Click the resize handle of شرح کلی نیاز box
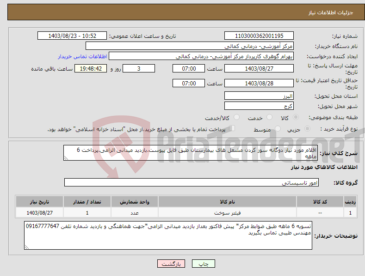The height and width of the screenshot is (276, 365). coord(66,158)
